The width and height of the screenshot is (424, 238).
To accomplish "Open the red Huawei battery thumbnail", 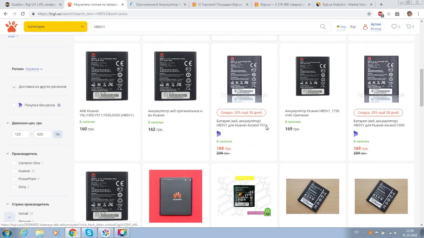I will (x=176, y=196).
